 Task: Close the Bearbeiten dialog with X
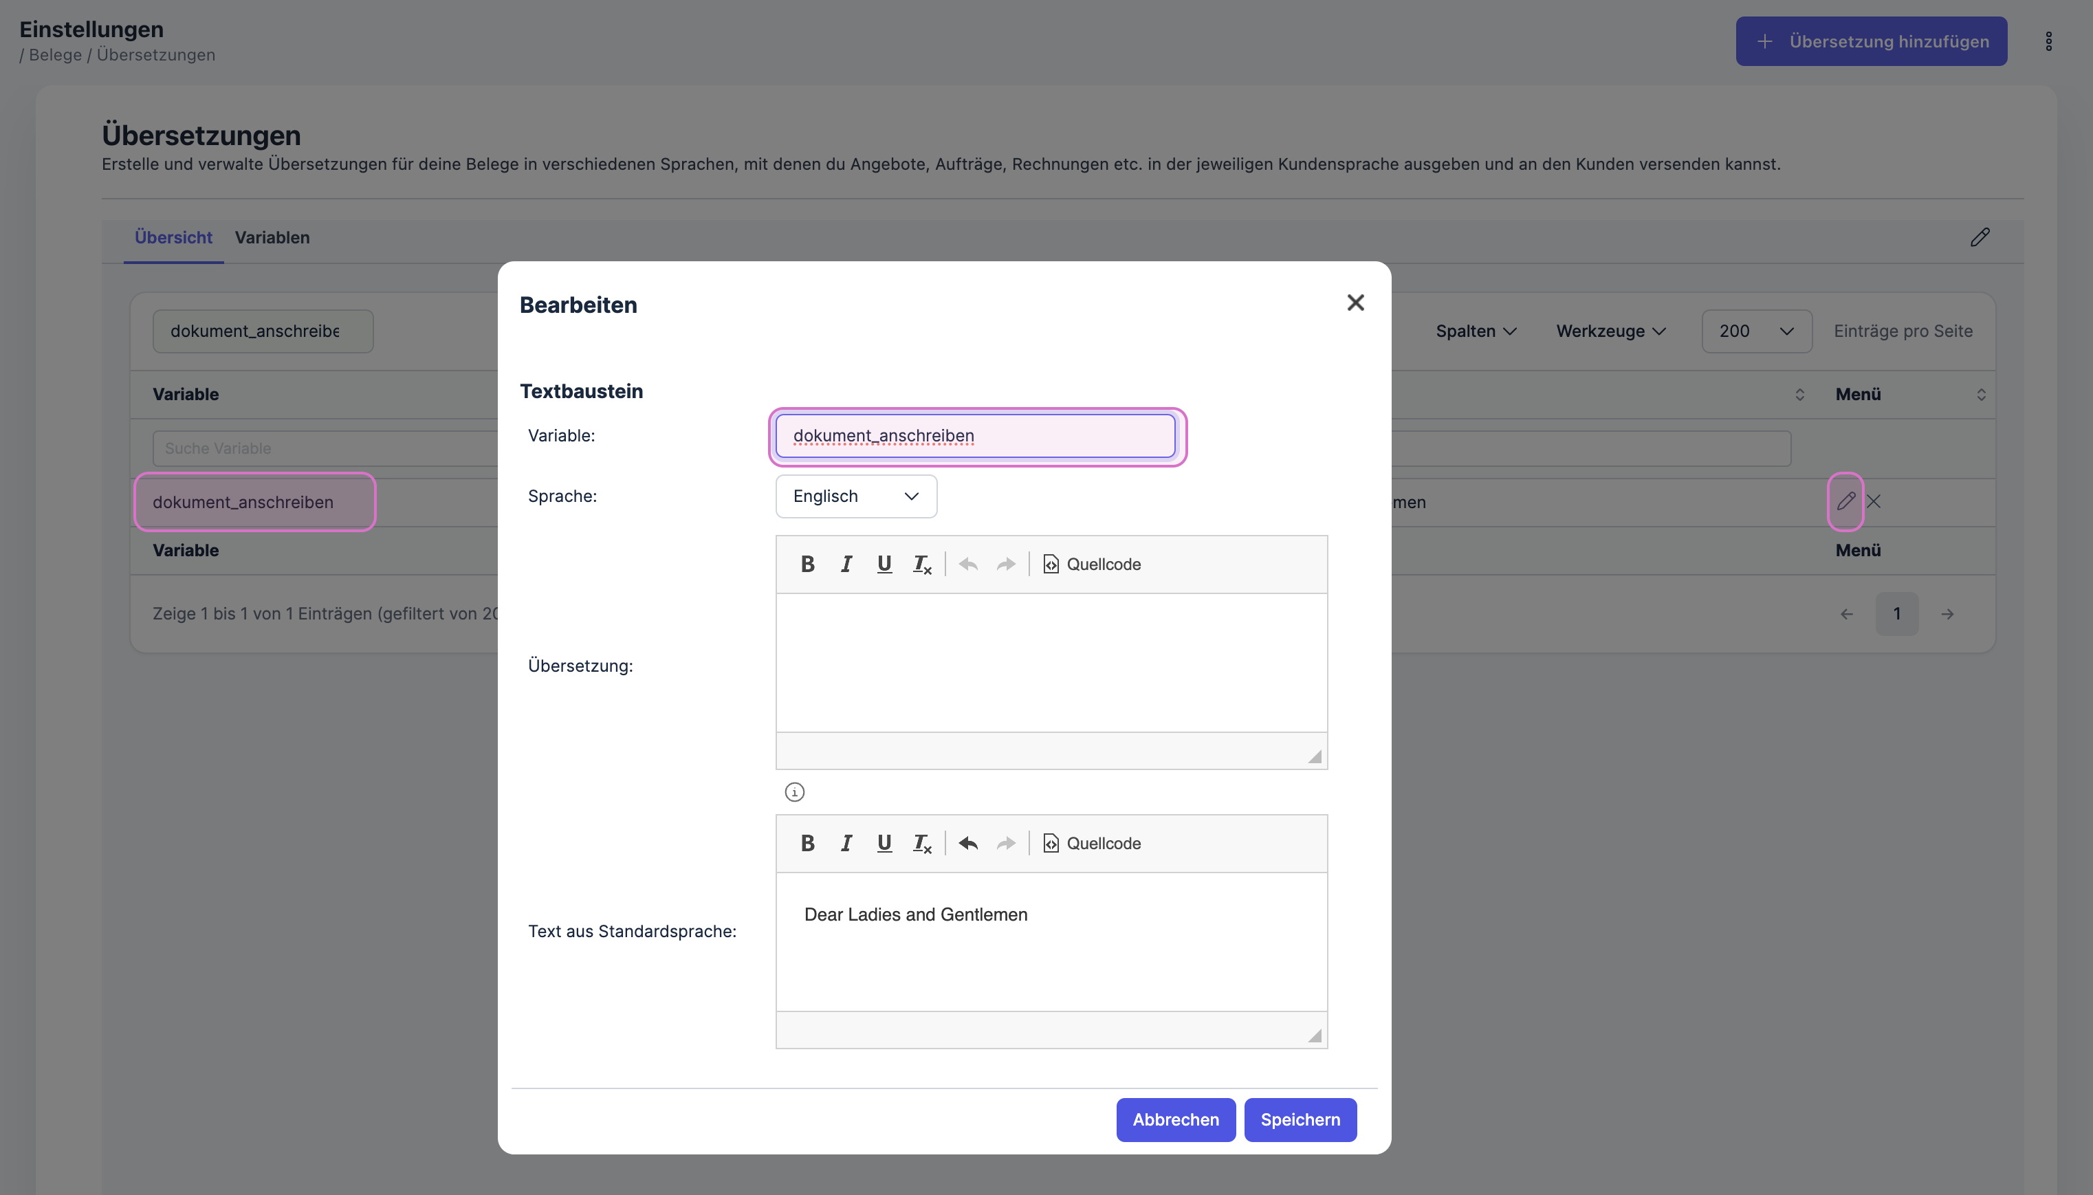click(1355, 303)
